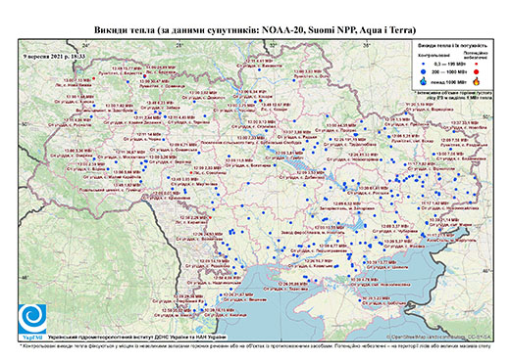Click the small red dot in legend
This screenshot has height=360, width=510.
pos(477,65)
